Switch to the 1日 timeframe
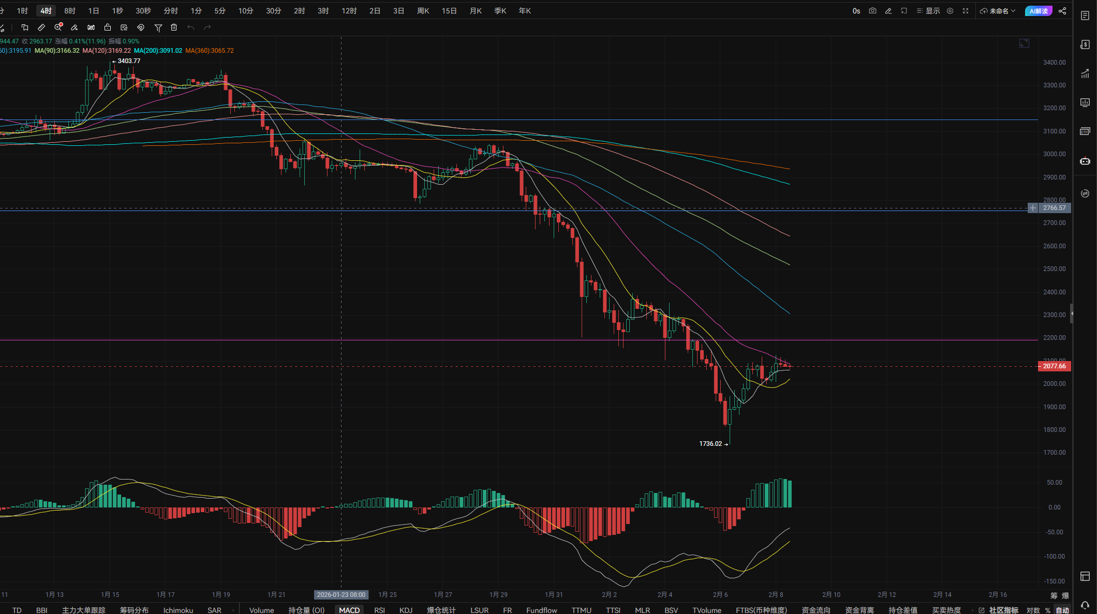This screenshot has width=1097, height=614. 93,11
